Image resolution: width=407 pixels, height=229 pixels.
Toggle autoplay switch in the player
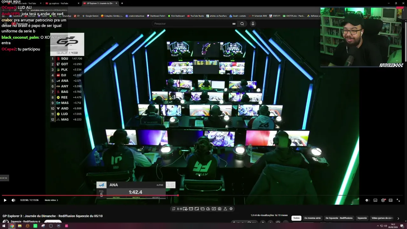point(367,200)
